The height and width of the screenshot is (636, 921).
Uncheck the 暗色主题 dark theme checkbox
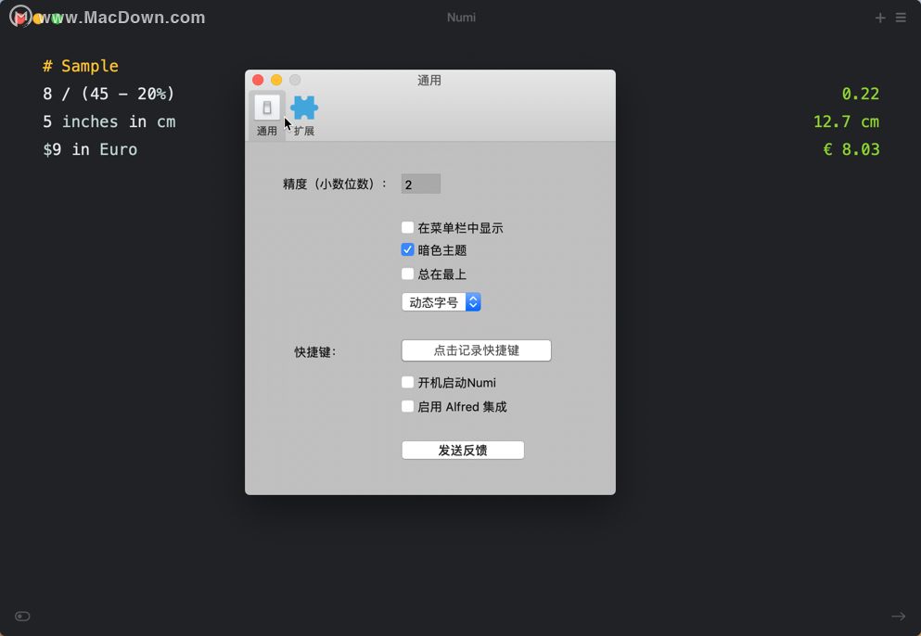[x=407, y=249]
